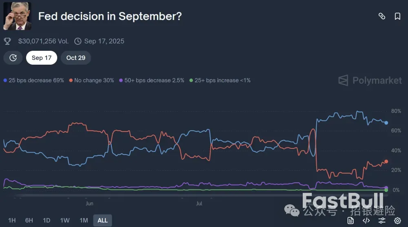Set chart range to 6H
Viewport: 408px width, 227px height.
pos(29,220)
